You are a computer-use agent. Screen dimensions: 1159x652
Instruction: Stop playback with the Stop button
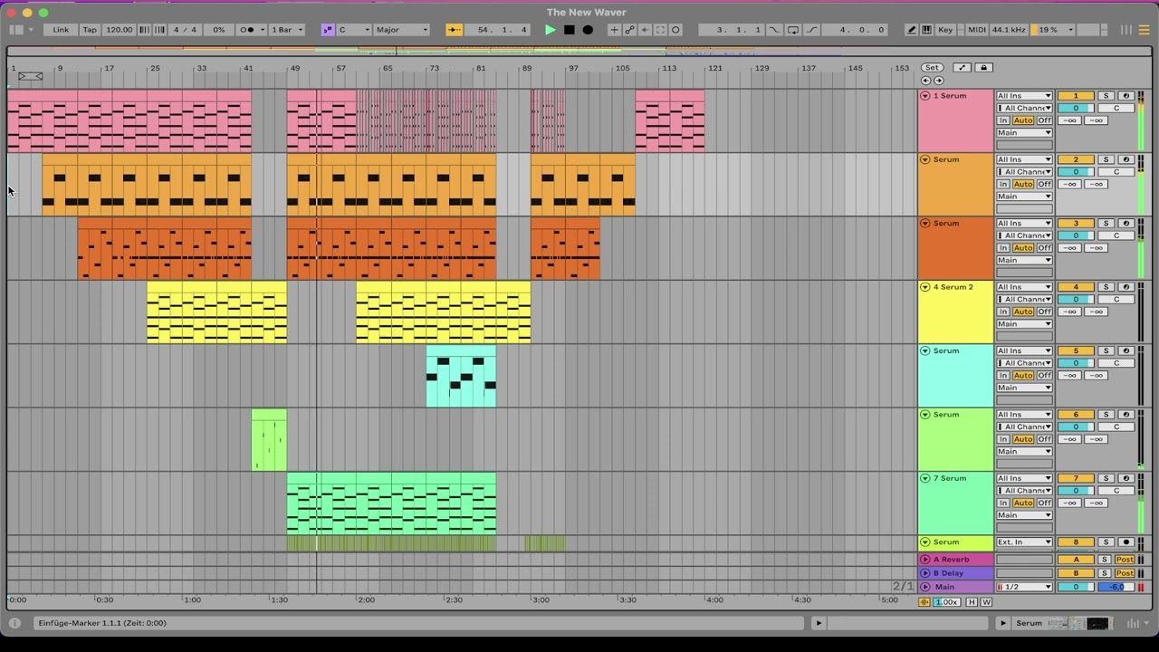(569, 30)
